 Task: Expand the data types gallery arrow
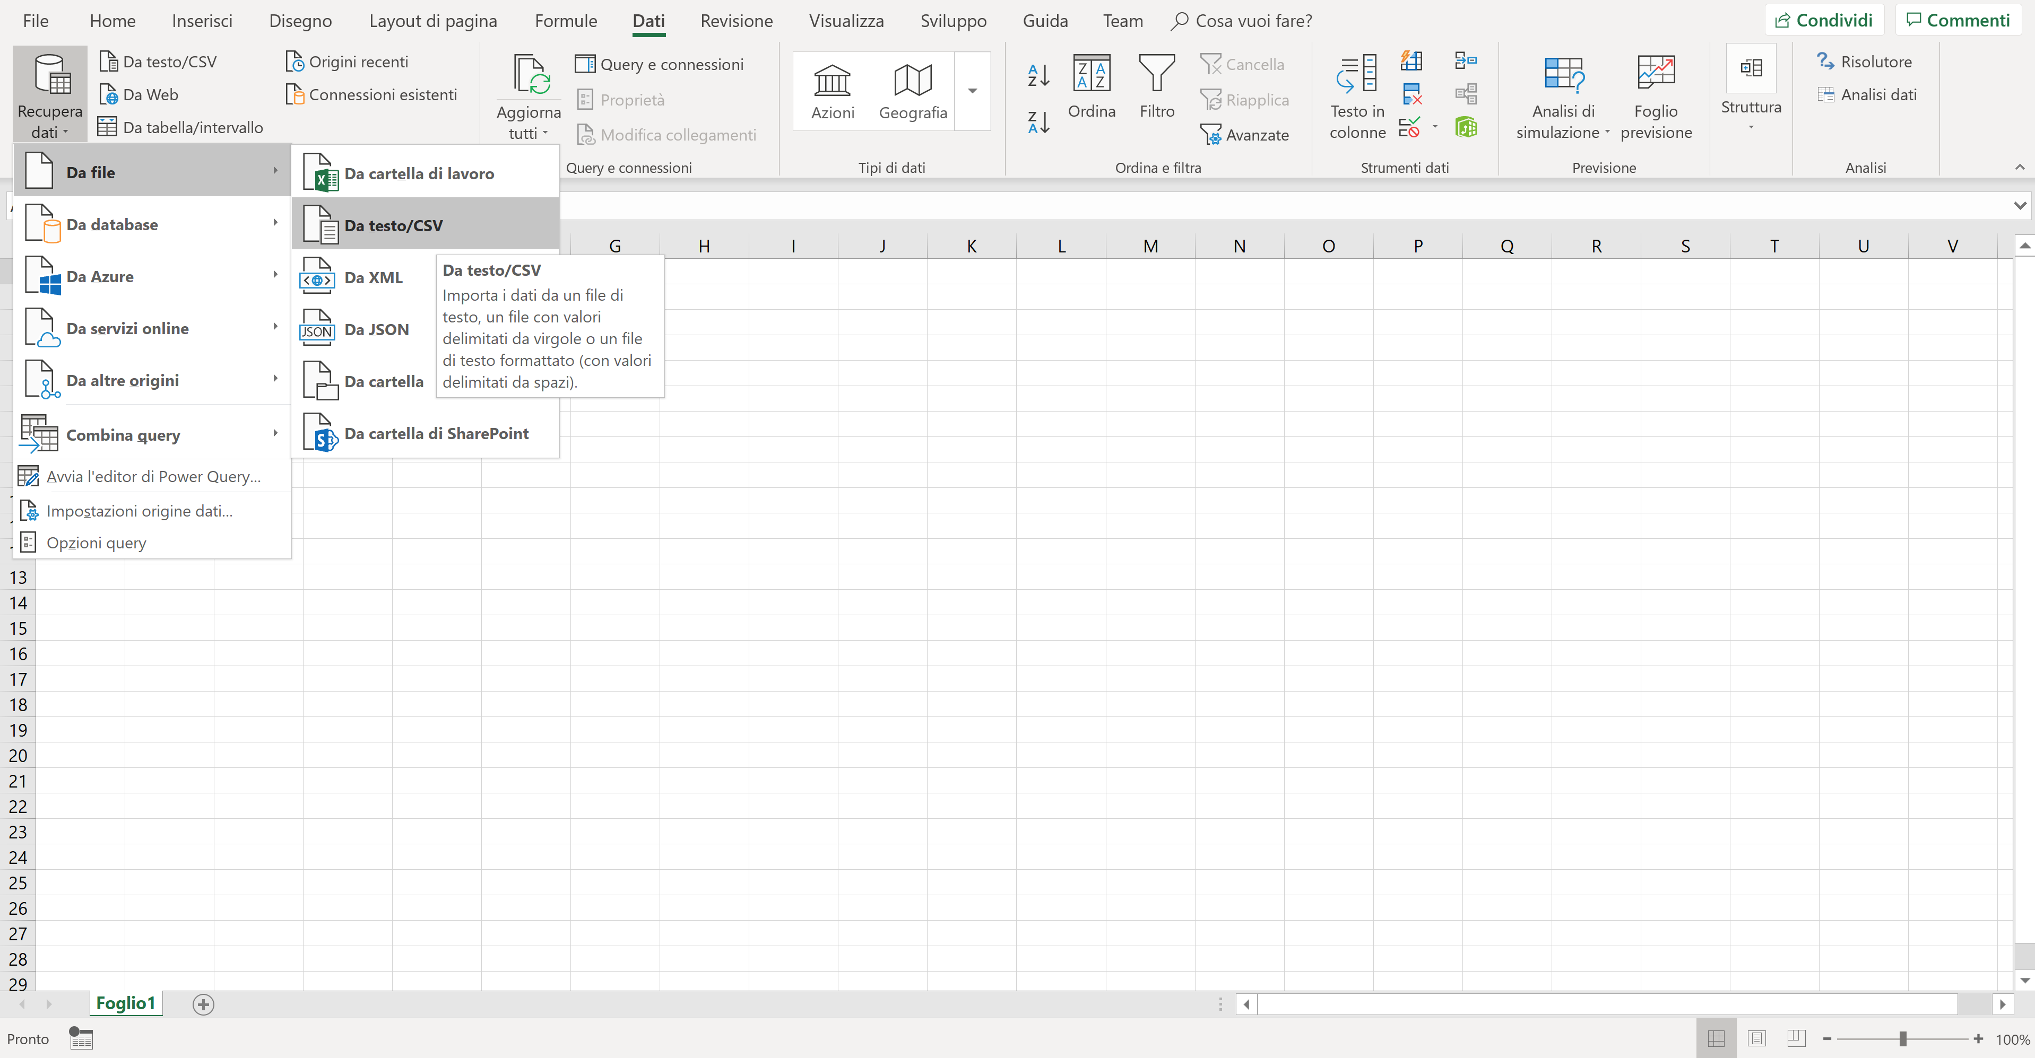(973, 91)
